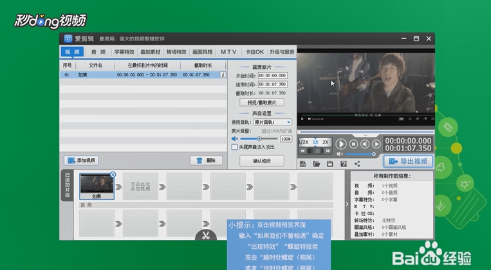This screenshot has width=491, height=270.
Task: Step forward one frame in the player
Action: click(x=376, y=144)
